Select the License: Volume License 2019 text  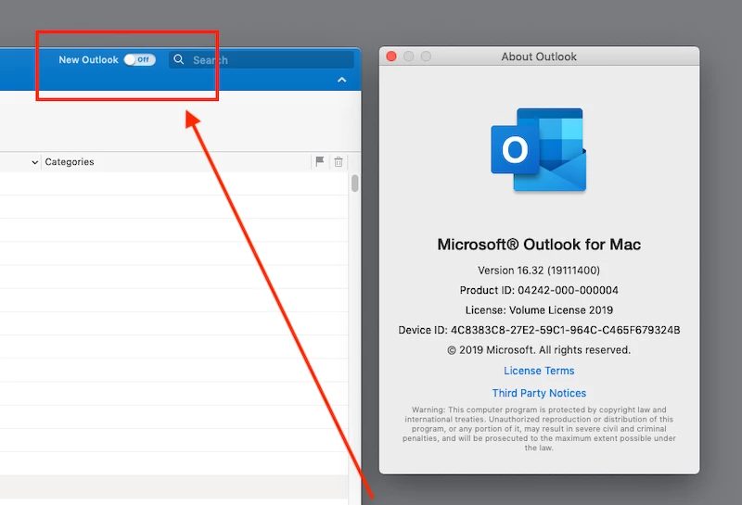click(539, 310)
